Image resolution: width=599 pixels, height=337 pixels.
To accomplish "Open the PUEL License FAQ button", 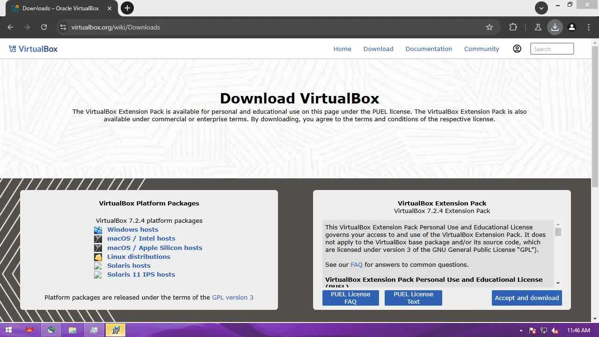I will 351,298.
